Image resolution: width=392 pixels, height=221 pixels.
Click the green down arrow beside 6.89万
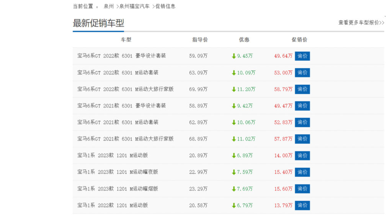[x=234, y=156]
